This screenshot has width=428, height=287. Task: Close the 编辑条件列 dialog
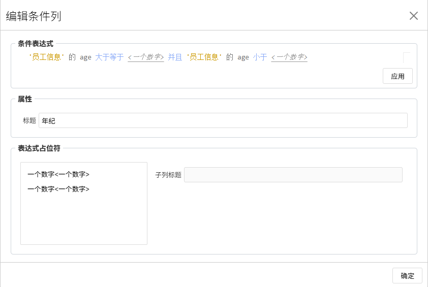tap(413, 16)
